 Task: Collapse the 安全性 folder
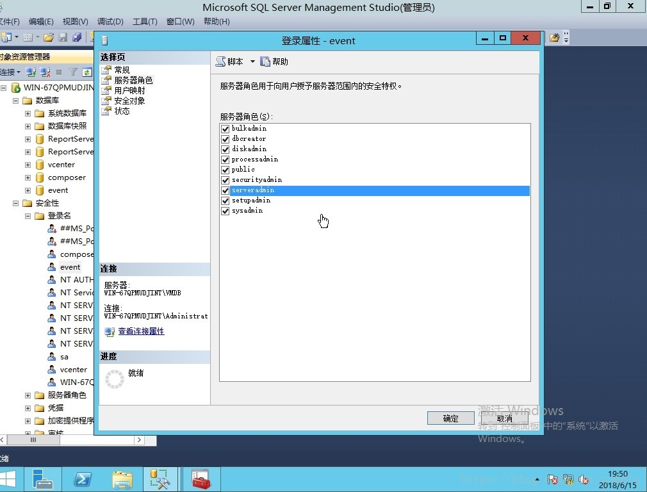pyautogui.click(x=15, y=203)
